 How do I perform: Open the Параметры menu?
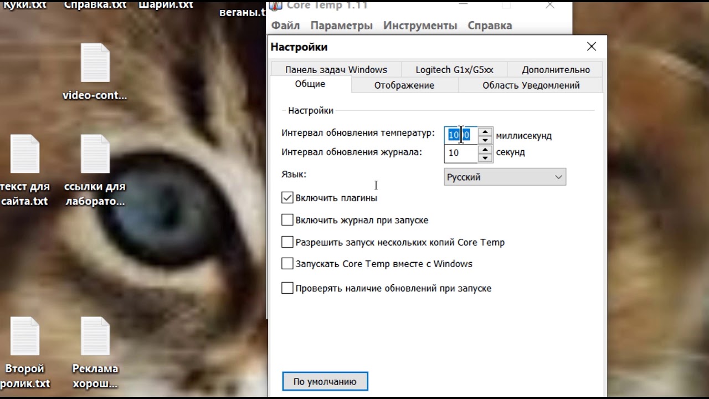coord(341,25)
